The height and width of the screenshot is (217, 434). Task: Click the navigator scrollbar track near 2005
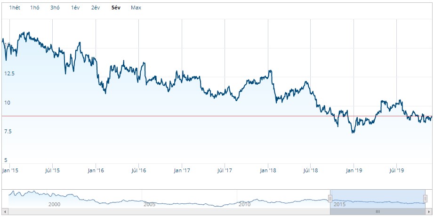[x=150, y=211]
